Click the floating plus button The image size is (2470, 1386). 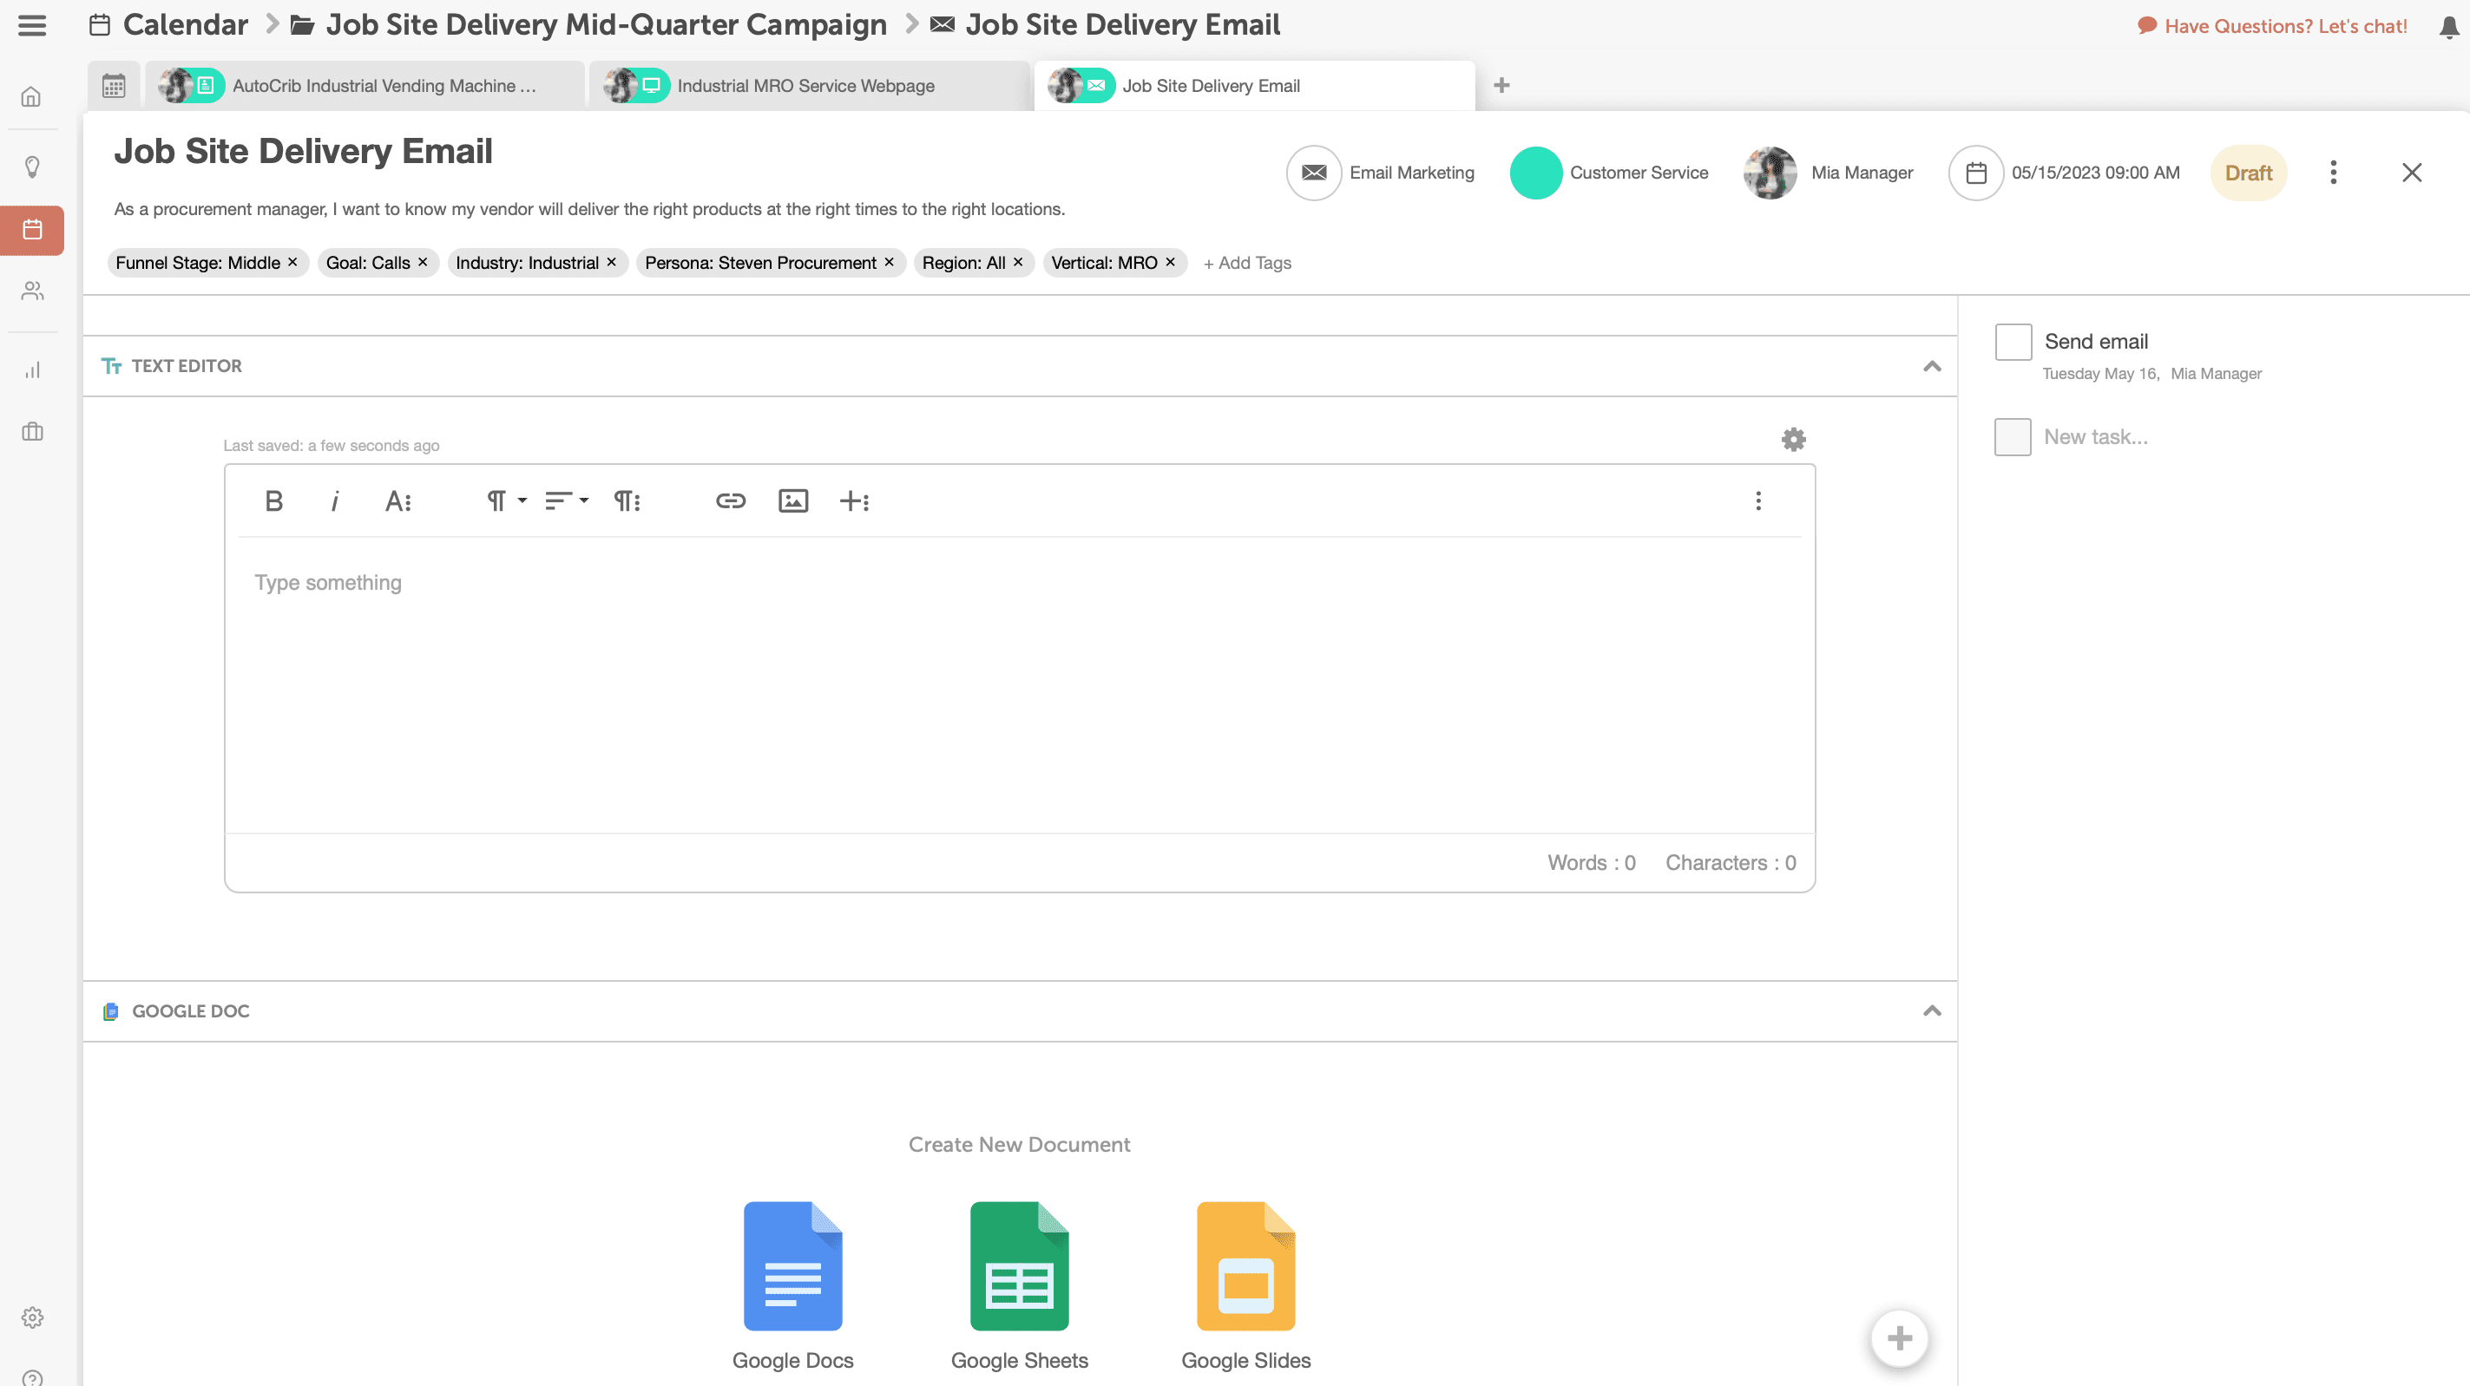[x=1900, y=1338]
